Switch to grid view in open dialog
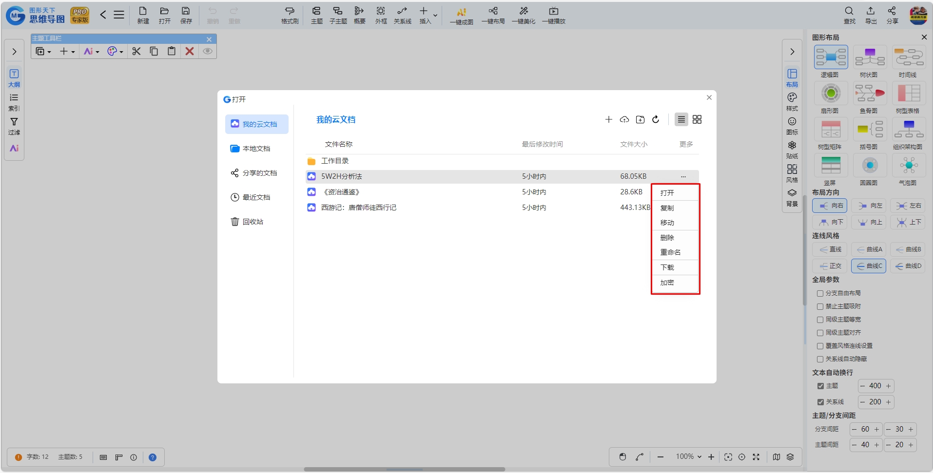933x473 pixels. (x=697, y=119)
